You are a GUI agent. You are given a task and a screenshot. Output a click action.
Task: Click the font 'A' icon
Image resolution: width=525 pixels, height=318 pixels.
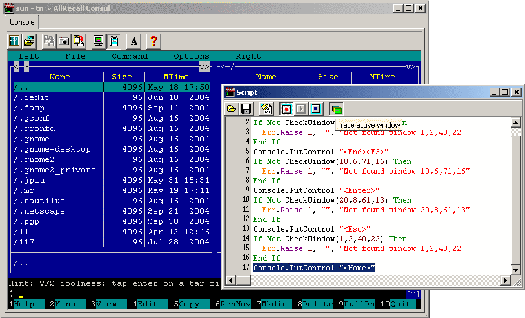(x=134, y=41)
